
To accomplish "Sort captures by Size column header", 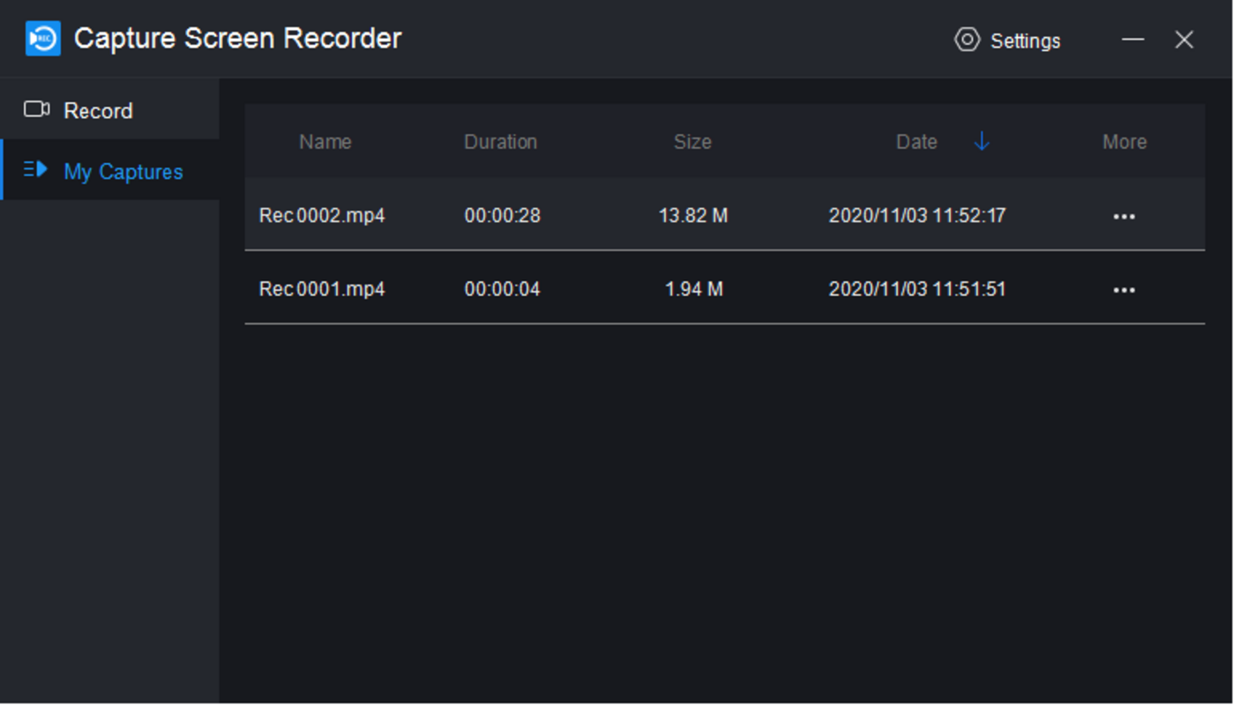I will pyautogui.click(x=692, y=142).
